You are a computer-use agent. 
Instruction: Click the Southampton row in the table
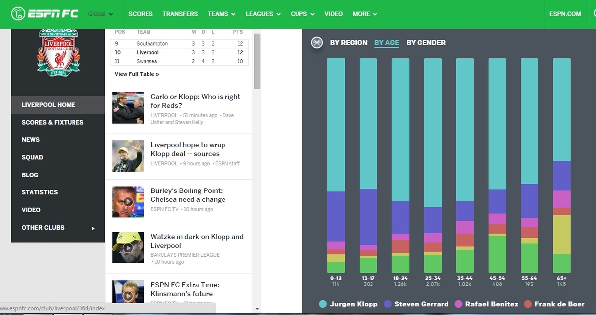(179, 44)
